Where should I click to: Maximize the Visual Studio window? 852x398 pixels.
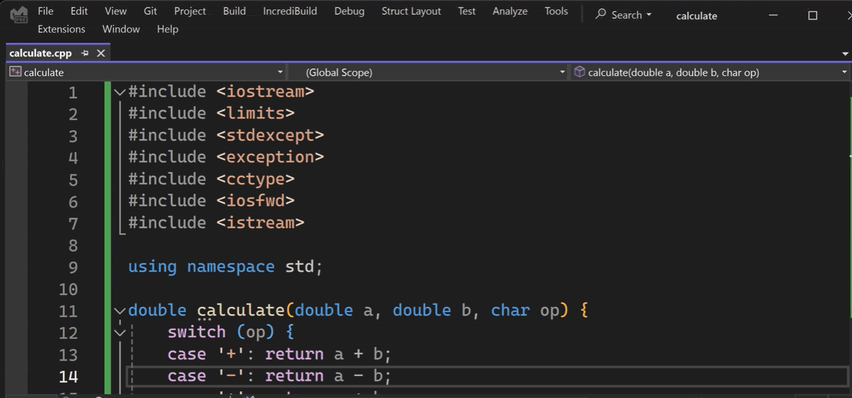click(x=812, y=15)
